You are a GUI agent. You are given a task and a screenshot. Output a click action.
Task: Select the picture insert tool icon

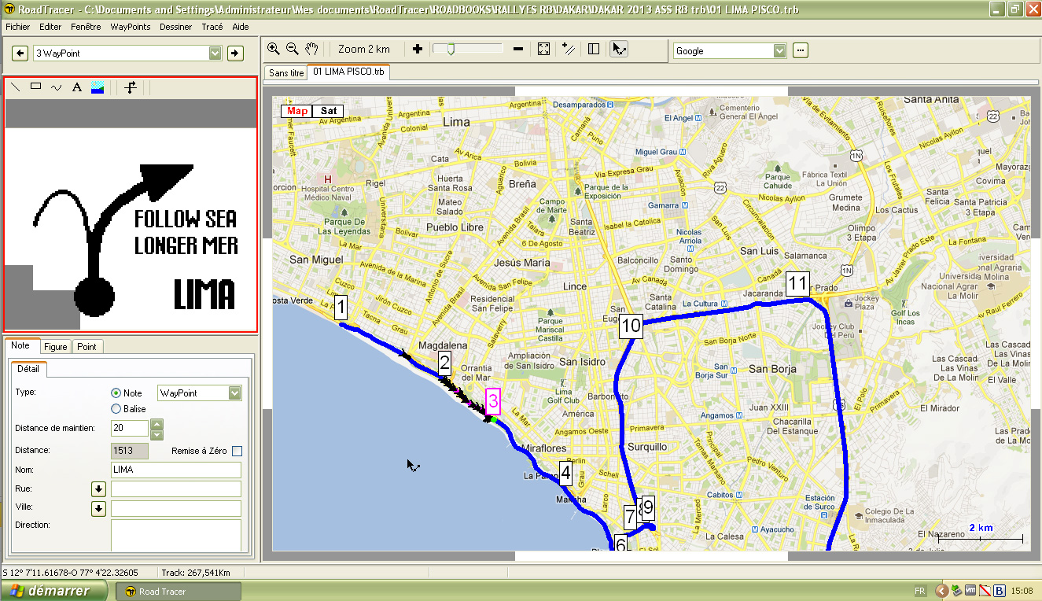98,87
